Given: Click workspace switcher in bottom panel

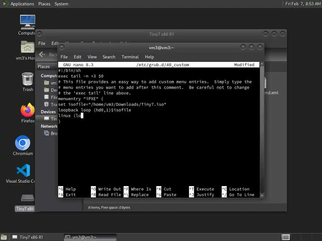Looking at the screenshot, I should click(286, 237).
